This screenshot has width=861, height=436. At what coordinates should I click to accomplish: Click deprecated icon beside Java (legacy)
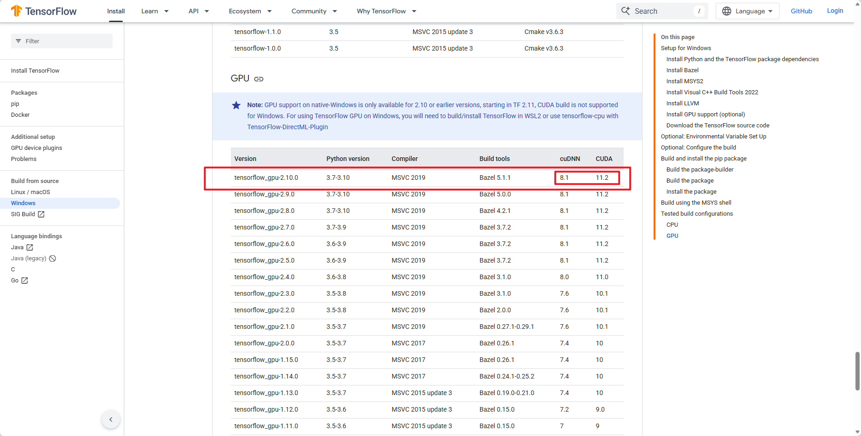[x=52, y=258]
